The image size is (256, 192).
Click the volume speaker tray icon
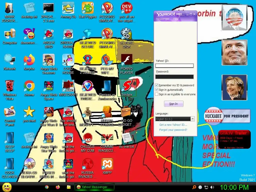point(212,187)
